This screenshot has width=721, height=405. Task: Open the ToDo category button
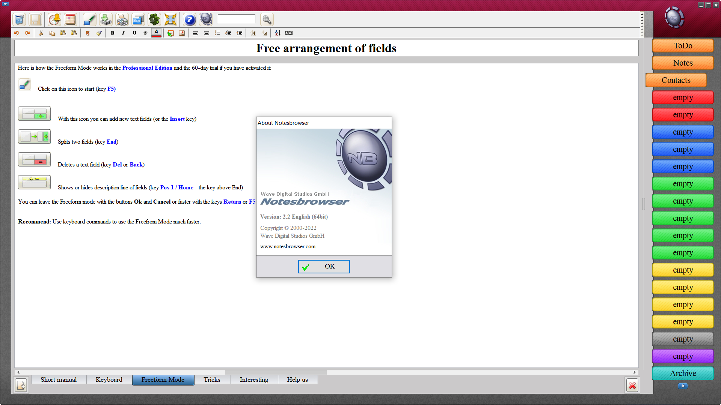click(x=683, y=46)
